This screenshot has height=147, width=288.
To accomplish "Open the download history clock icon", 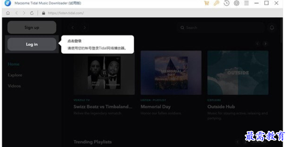I will 227,3.
